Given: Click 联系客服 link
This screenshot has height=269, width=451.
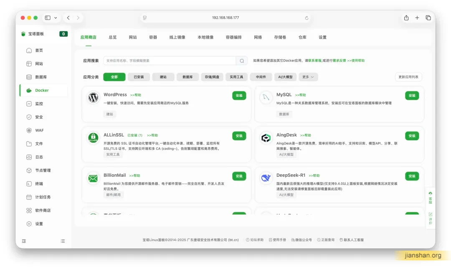Looking at the screenshot, I should [x=315, y=61].
